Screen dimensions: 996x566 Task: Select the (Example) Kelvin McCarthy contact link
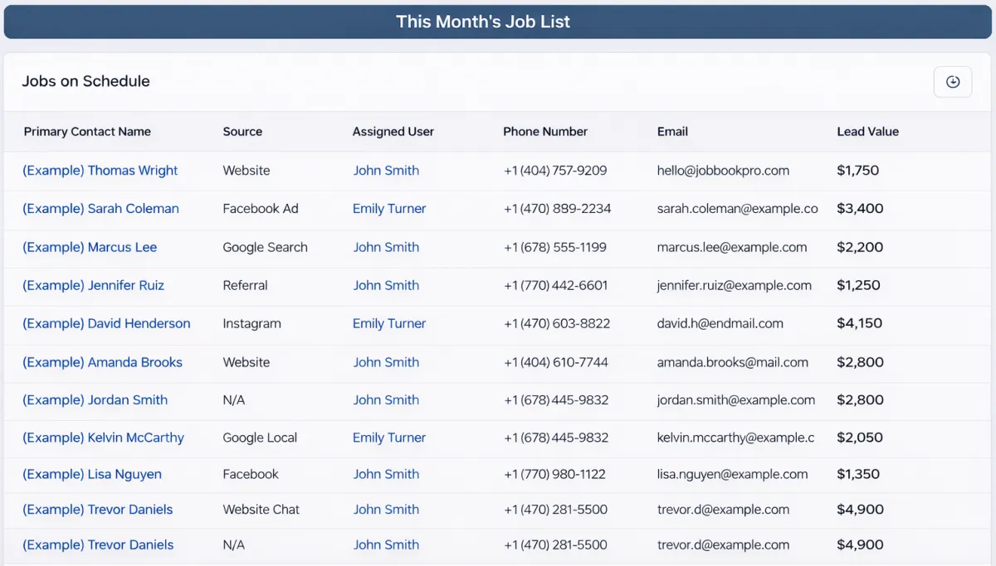pos(103,438)
